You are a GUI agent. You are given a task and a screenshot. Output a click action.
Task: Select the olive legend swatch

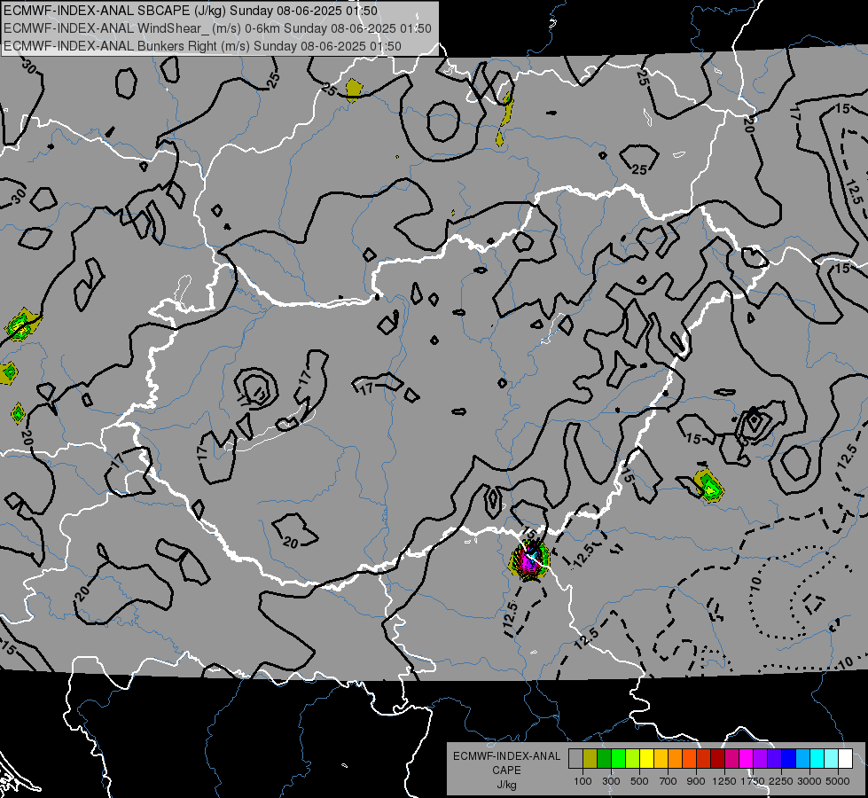[590, 759]
